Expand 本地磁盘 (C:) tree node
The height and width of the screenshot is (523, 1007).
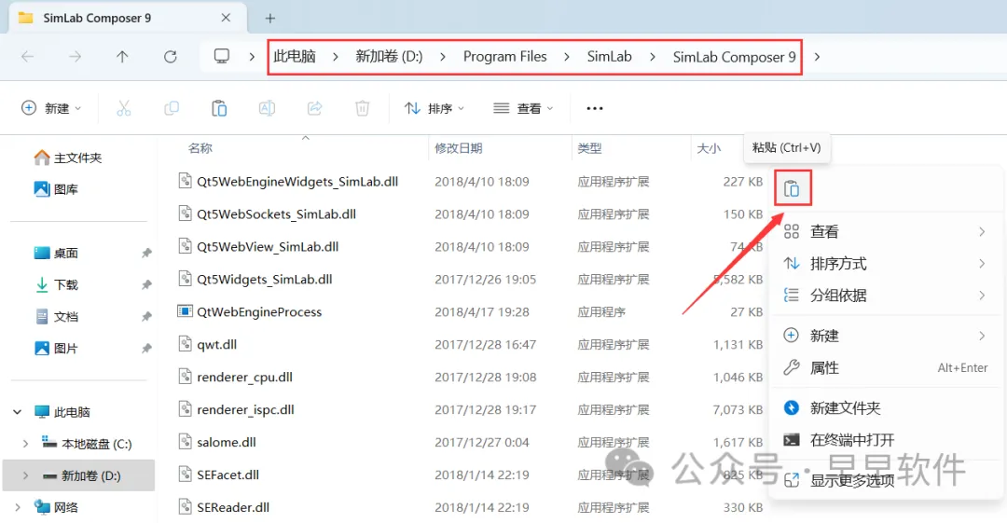25,444
